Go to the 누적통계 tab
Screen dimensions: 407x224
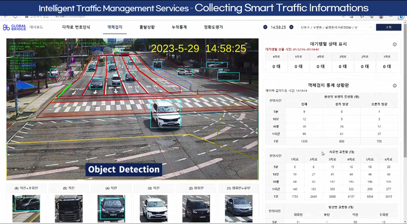coord(179,27)
